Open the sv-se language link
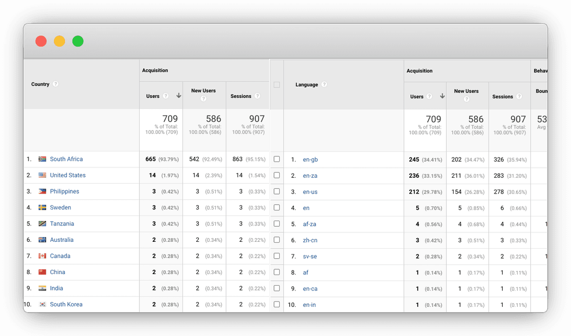 click(x=309, y=256)
